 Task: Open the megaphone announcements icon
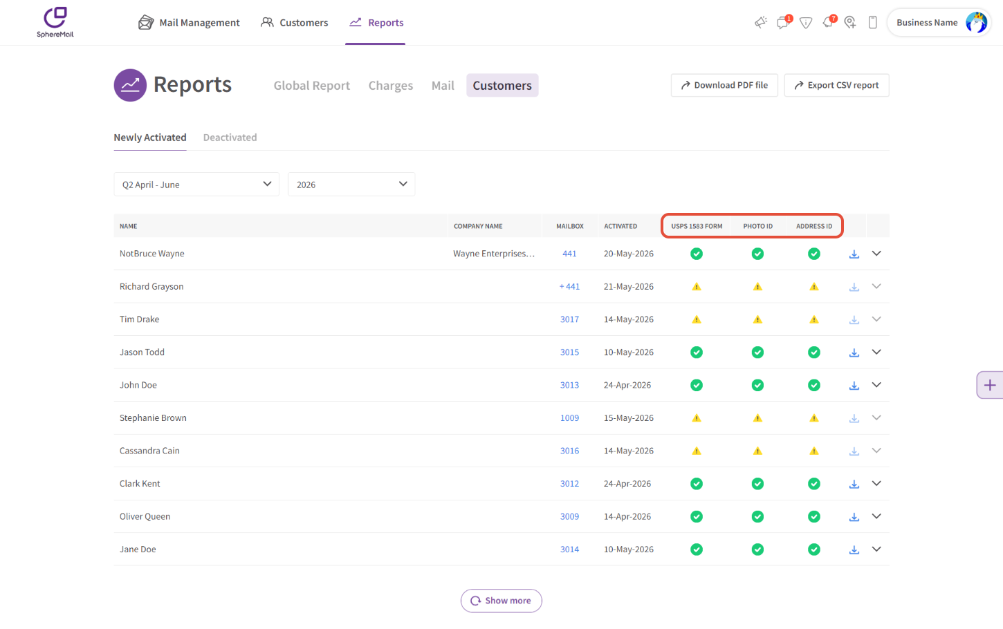[x=761, y=23]
